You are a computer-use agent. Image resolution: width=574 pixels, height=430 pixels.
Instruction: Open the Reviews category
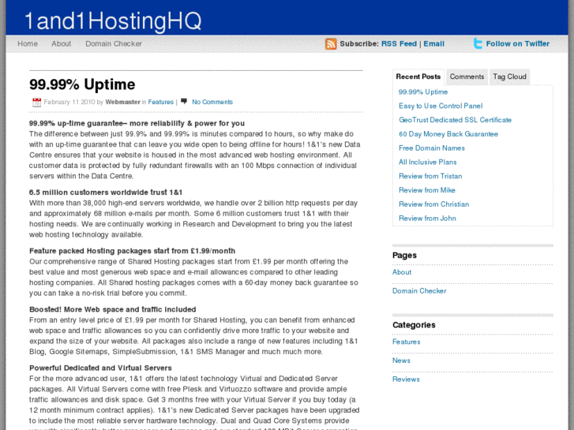coord(406,380)
